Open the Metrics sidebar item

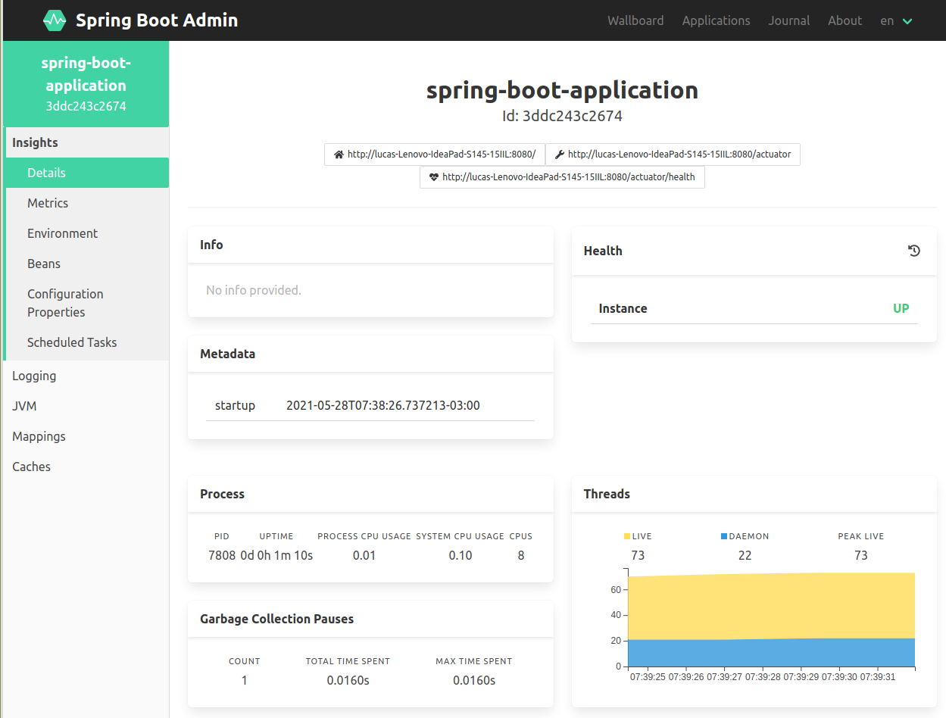pos(86,203)
